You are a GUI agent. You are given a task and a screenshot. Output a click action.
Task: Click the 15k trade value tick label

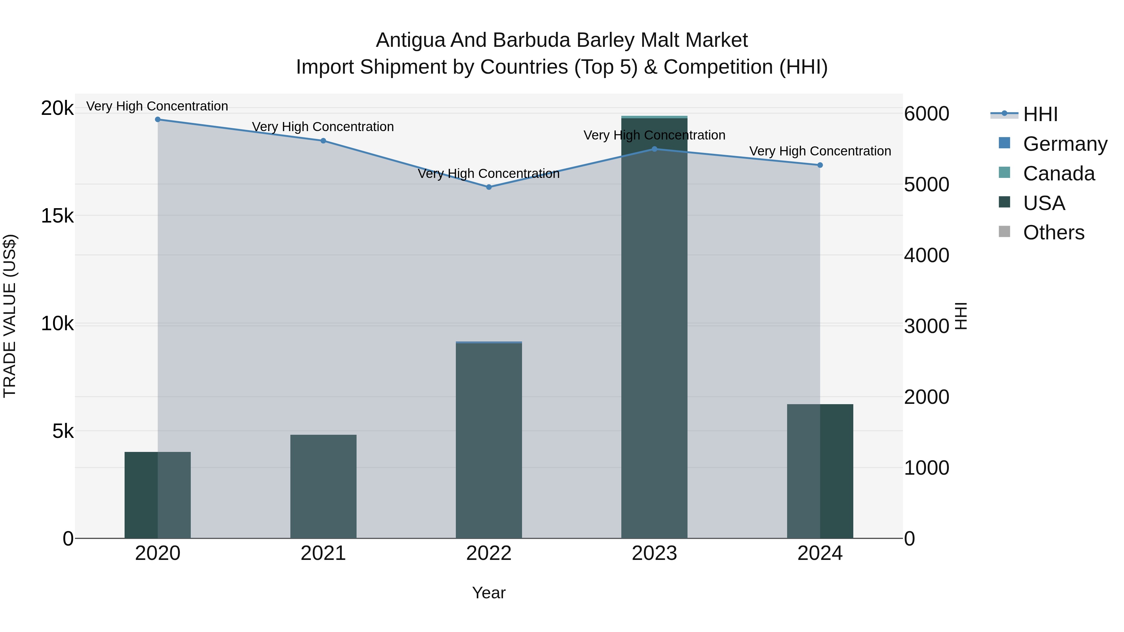point(57,216)
